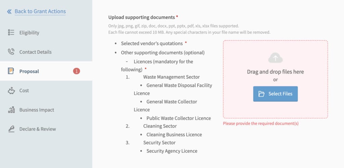Click the Select Files button
Image resolution: width=344 pixels, height=168 pixels.
click(x=275, y=94)
